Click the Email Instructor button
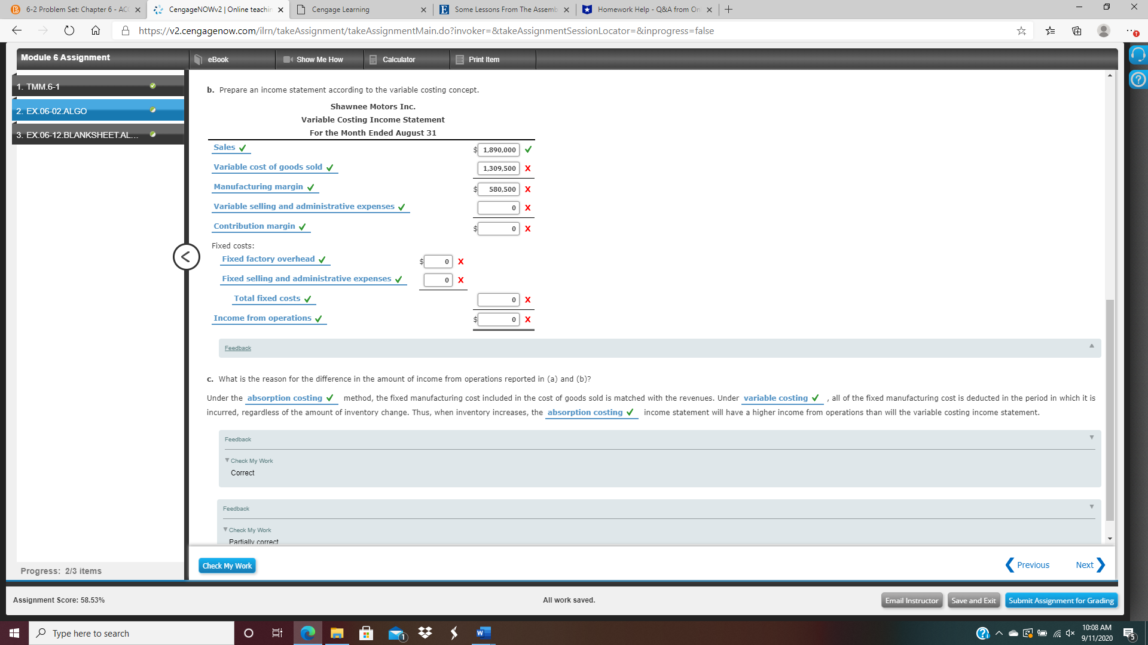This screenshot has height=645, width=1148. click(x=912, y=600)
